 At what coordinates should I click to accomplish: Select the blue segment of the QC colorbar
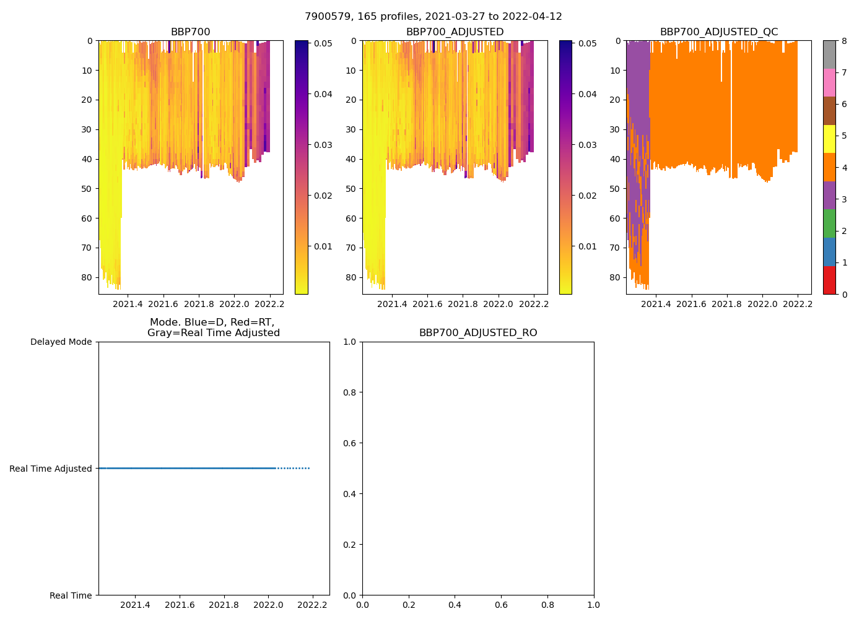click(829, 251)
